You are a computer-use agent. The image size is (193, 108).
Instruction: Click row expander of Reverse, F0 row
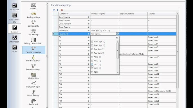coord(53,34)
